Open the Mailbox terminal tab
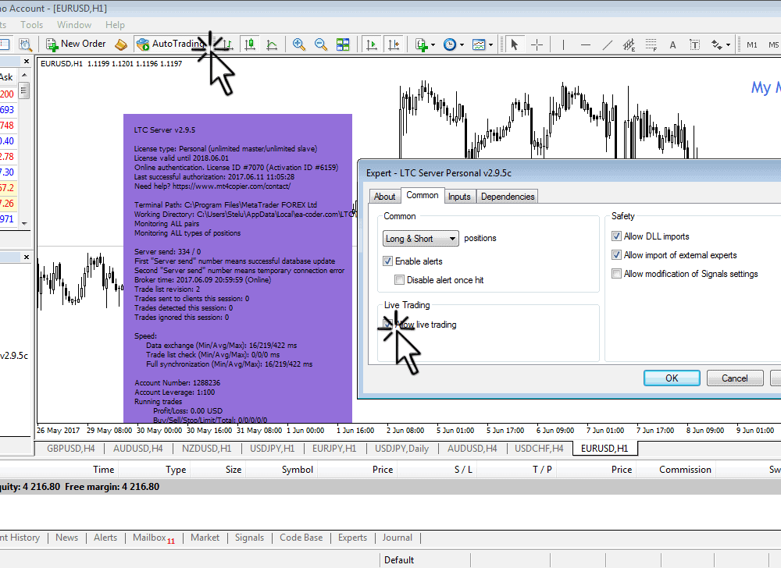The width and height of the screenshot is (781, 568). pos(154,538)
